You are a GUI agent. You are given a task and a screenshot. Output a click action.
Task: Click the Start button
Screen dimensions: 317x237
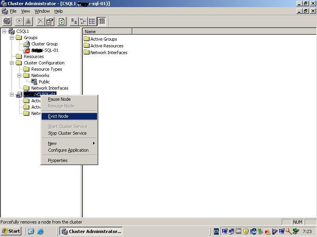[x=11, y=231]
